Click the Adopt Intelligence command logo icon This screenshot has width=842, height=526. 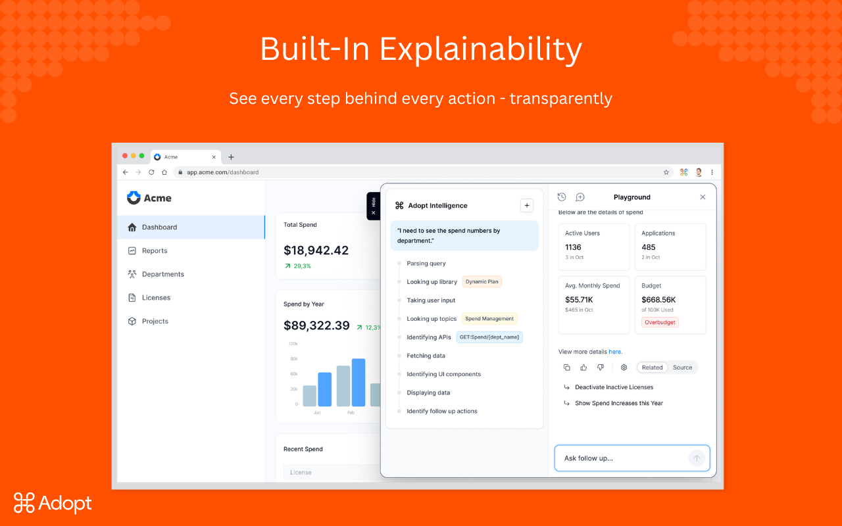(x=399, y=206)
